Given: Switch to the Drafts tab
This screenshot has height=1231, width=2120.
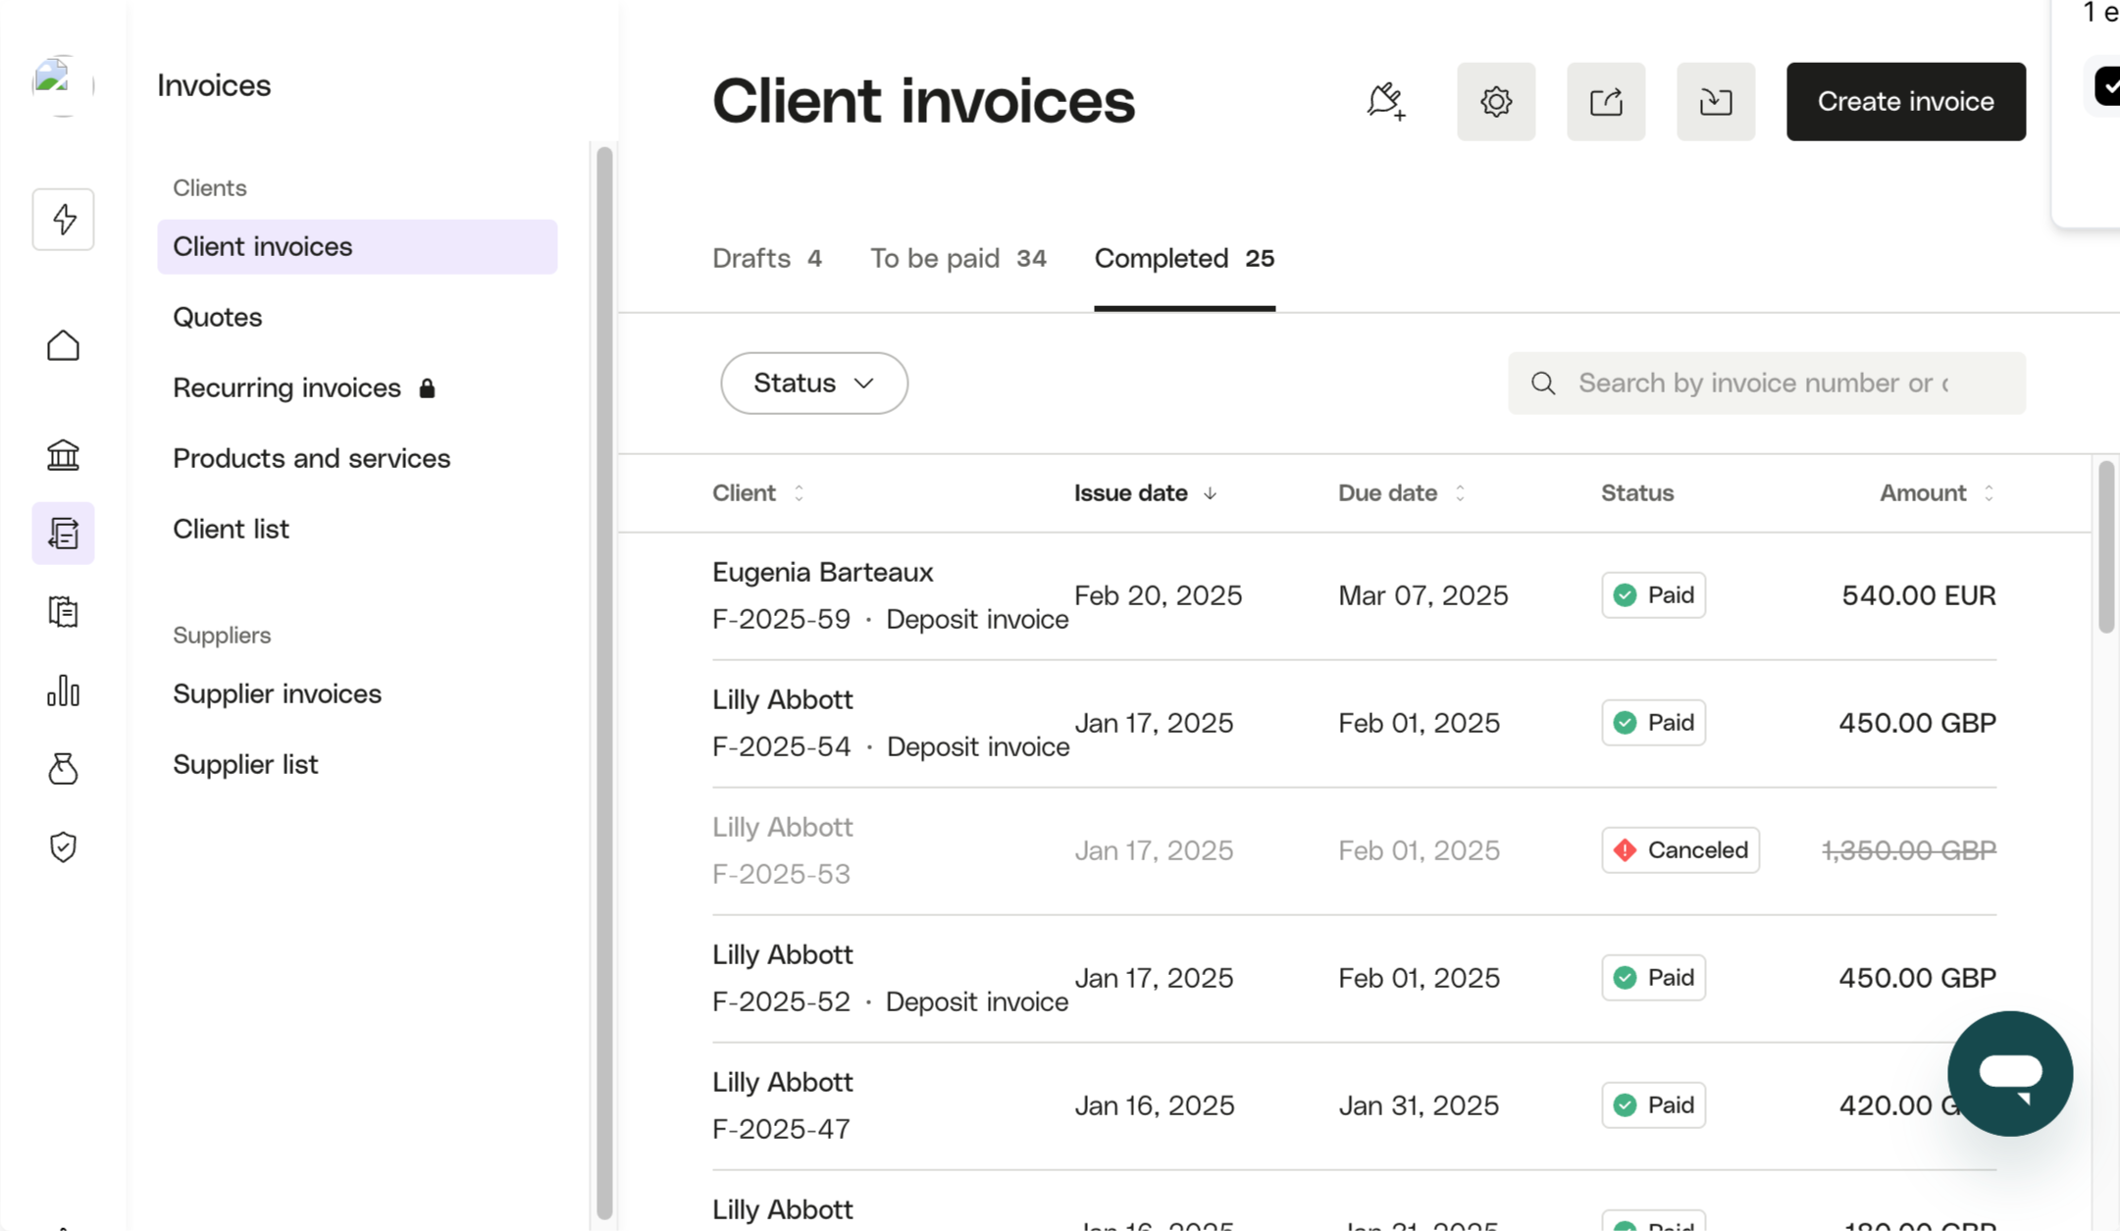Looking at the screenshot, I should [x=766, y=259].
